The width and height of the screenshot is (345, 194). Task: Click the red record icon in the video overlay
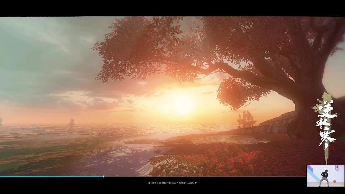(337, 168)
